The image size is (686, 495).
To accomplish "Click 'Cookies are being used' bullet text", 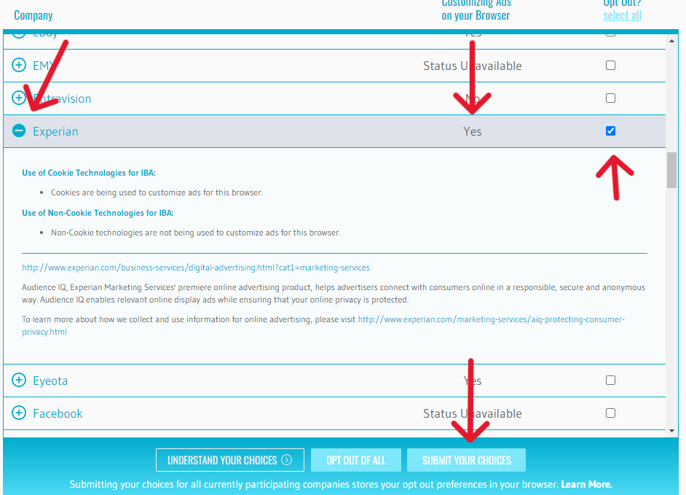I will 157,192.
